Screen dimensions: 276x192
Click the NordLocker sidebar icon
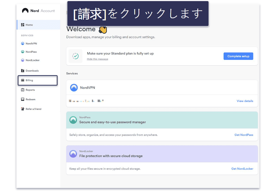pos(23,60)
